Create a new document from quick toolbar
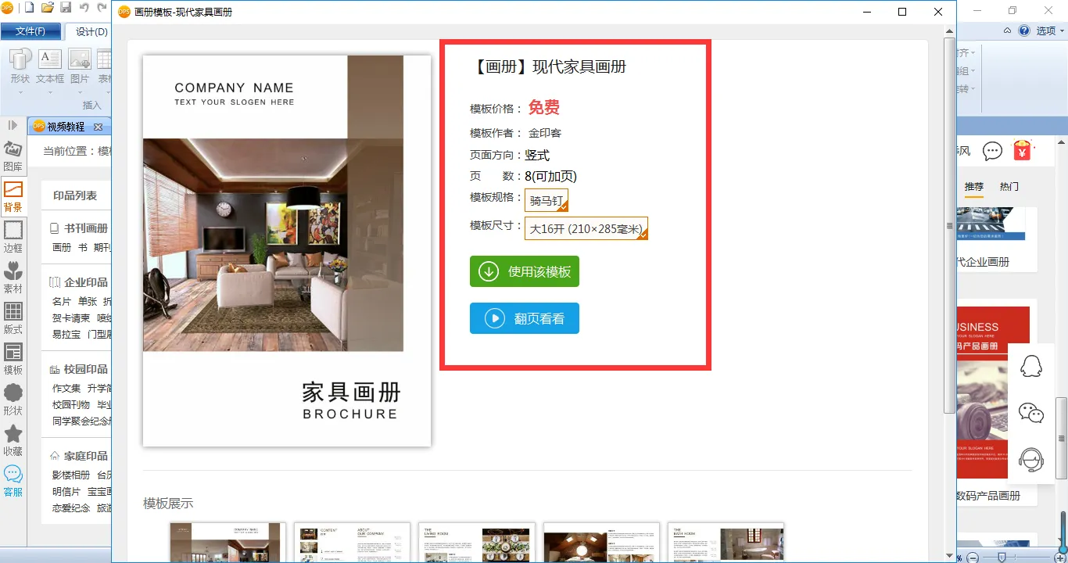Viewport: 1068px width, 563px height. click(x=30, y=8)
